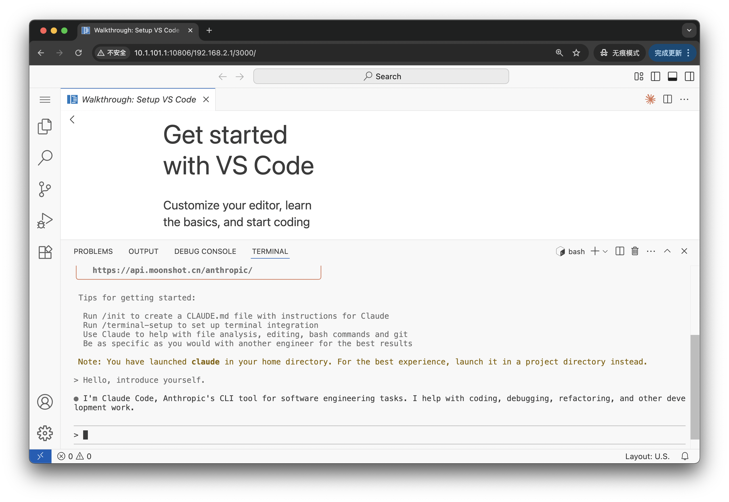The image size is (729, 502).
Task: Open terminal panel more actions ellipsis
Action: click(x=651, y=251)
